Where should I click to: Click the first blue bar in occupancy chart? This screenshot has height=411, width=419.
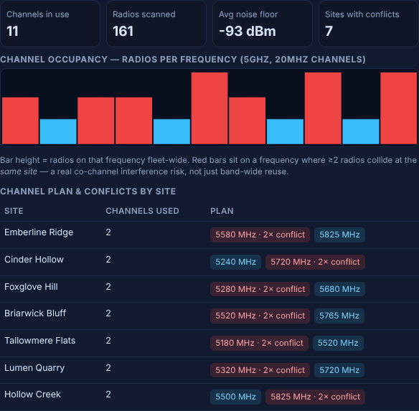click(x=58, y=131)
